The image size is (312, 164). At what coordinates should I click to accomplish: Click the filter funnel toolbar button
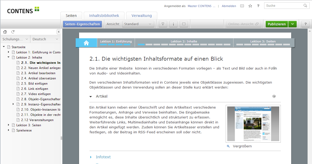(x=163, y=24)
